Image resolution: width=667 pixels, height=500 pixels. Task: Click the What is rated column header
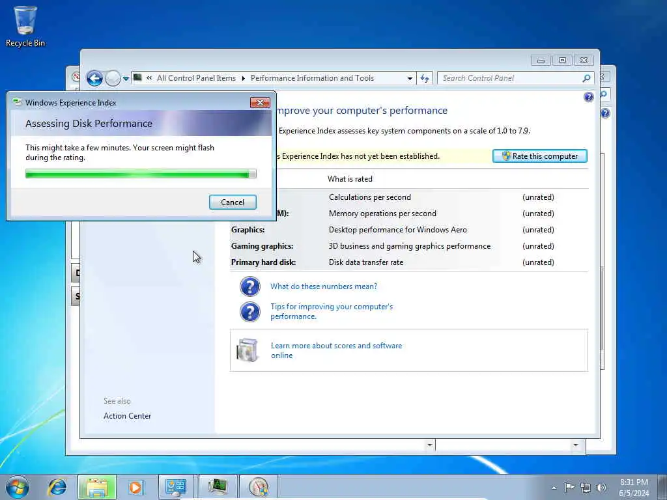point(350,179)
